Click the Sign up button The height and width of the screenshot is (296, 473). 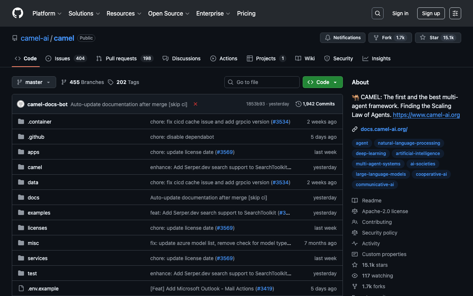431,13
